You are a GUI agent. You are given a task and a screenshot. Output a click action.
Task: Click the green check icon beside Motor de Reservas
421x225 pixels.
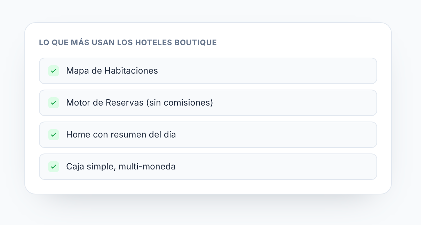pos(54,103)
